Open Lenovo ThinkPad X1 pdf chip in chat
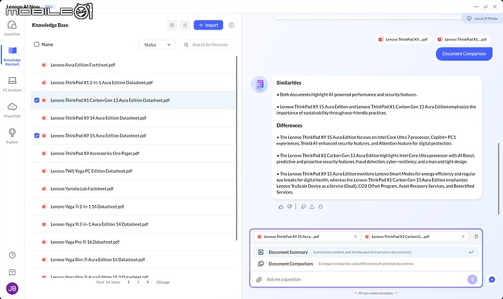This screenshot has width=503, height=299. 462,39
